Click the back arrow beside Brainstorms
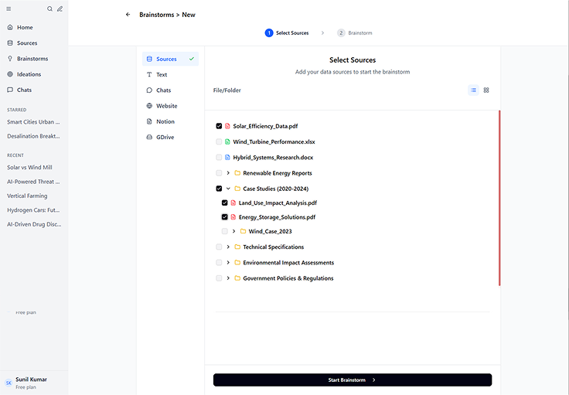 (x=128, y=15)
